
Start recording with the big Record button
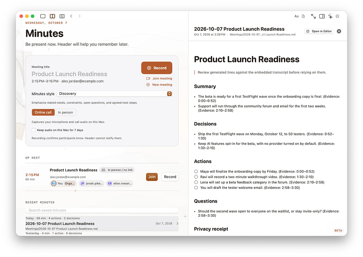point(157,68)
